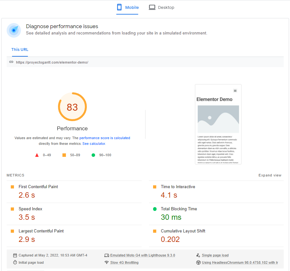
Task: Click the 83 performance score gauge
Action: tap(72, 107)
